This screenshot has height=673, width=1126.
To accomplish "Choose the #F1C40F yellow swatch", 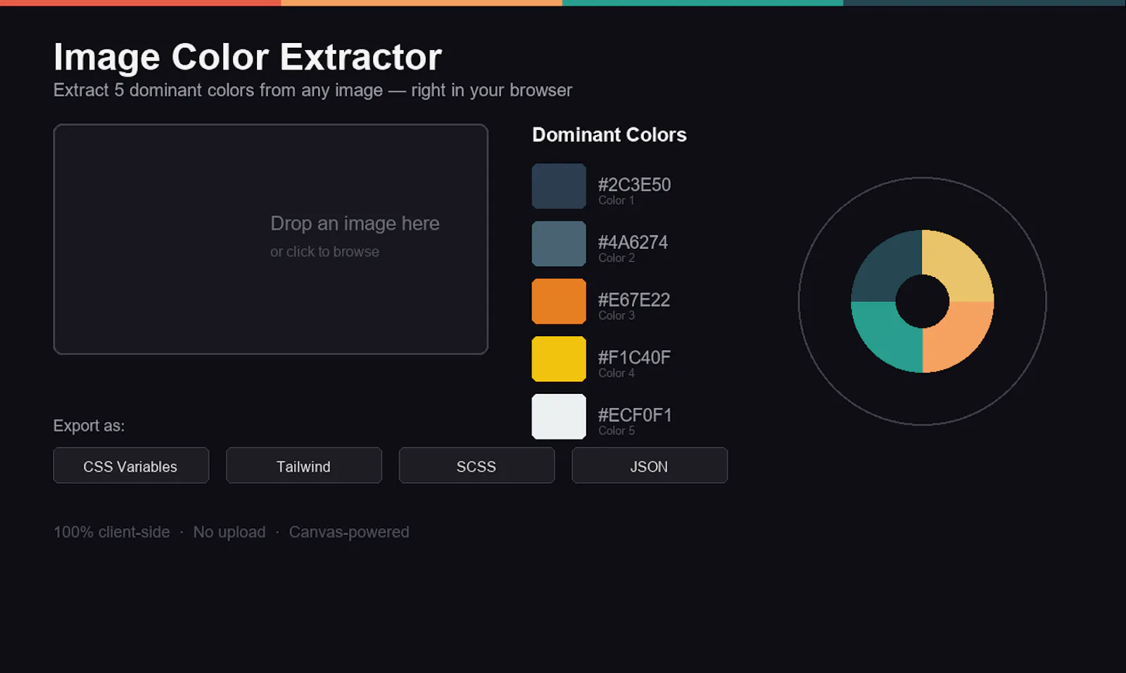I will pyautogui.click(x=559, y=359).
